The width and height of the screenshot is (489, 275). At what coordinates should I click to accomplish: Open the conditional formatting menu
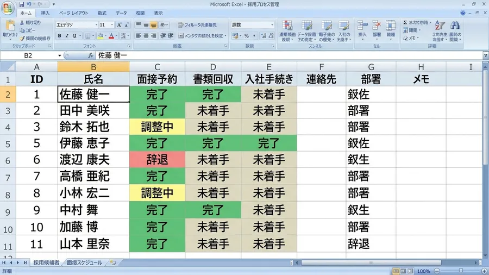pos(287,31)
